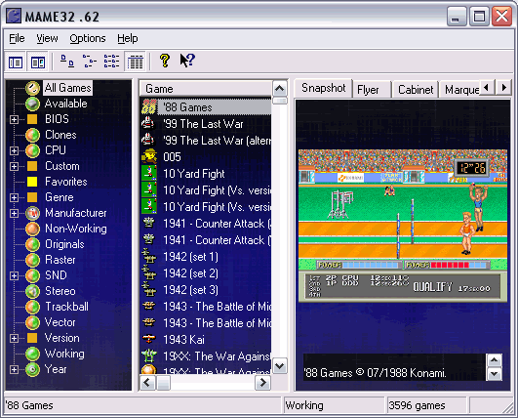Click the game list horizontal scrollbar thumb

(x=163, y=383)
